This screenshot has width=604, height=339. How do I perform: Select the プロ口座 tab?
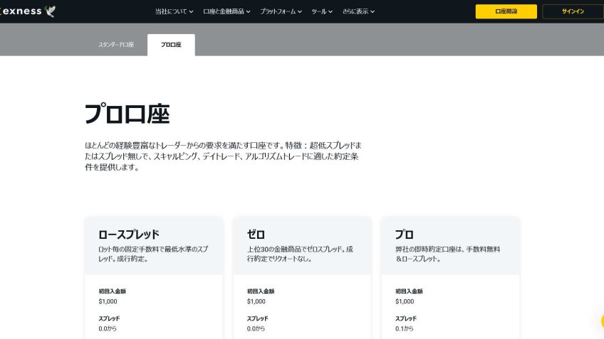click(171, 45)
